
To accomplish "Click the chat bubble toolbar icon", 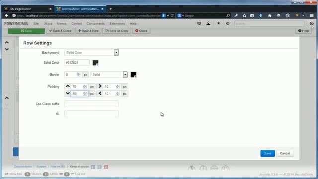I will click(279, 15).
